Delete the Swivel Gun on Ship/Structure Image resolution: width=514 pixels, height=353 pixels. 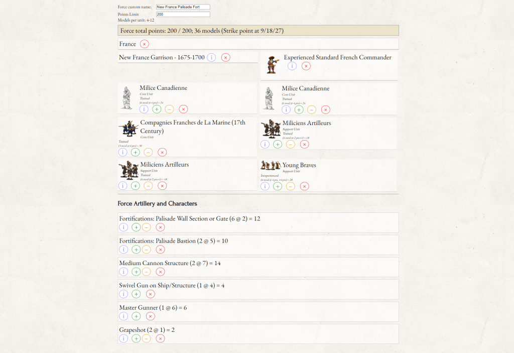pos(150,294)
